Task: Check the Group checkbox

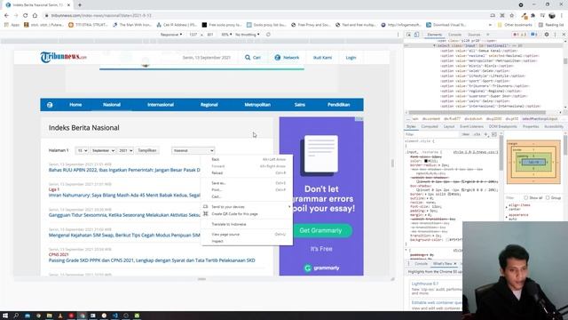Action: [548, 197]
